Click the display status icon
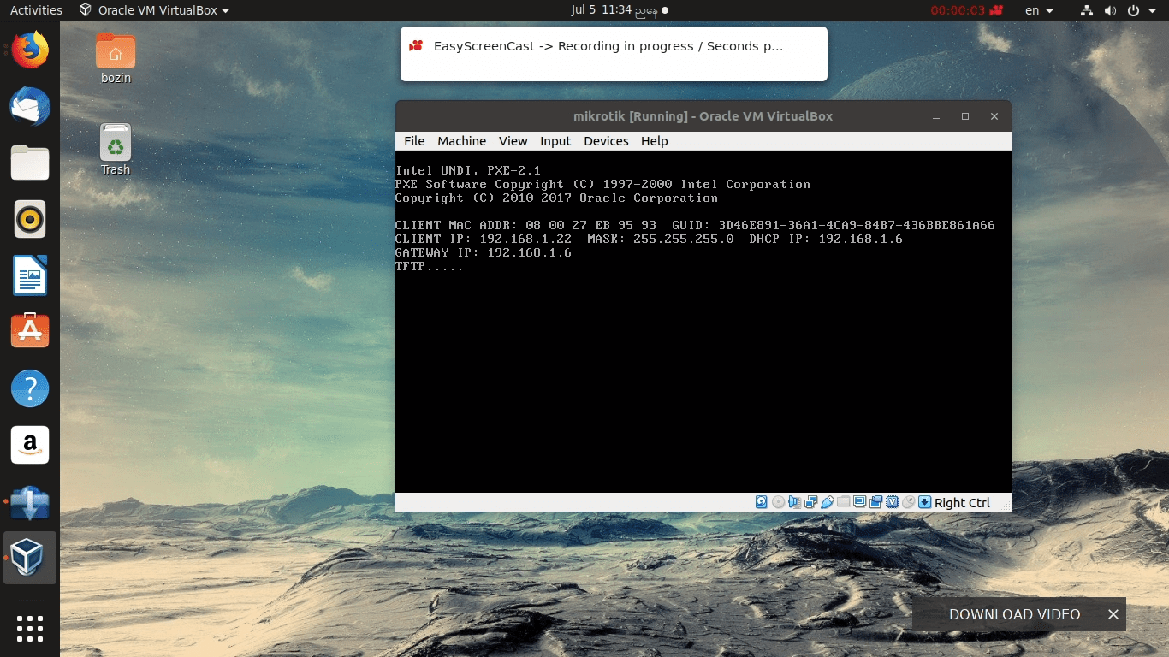Image resolution: width=1169 pixels, height=657 pixels. pos(858,502)
